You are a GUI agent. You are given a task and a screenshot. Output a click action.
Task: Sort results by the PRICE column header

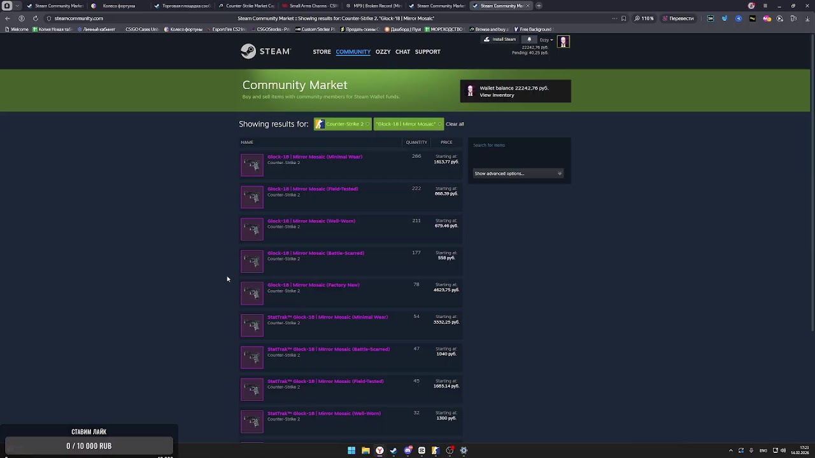[x=446, y=142]
